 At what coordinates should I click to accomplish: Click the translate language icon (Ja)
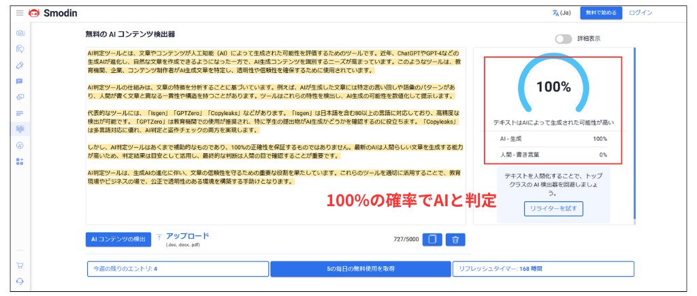pos(562,13)
